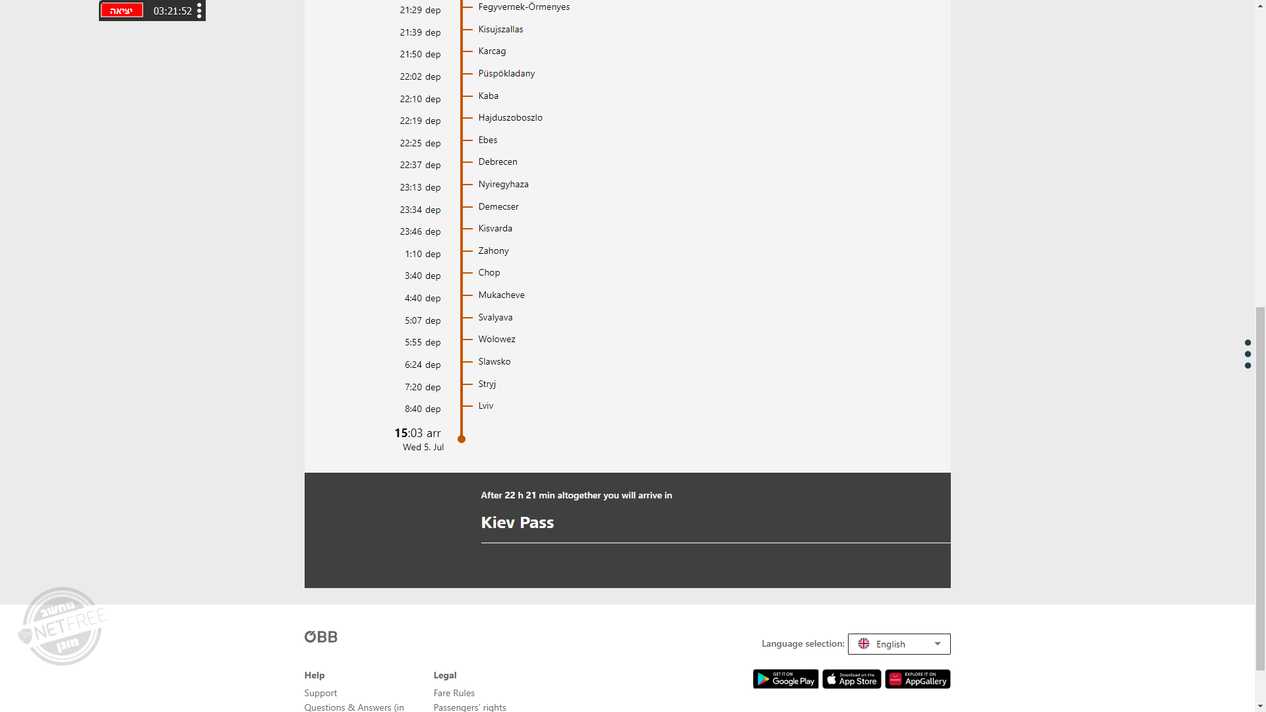Open the Support link under Help
The image size is (1266, 712).
(x=320, y=693)
